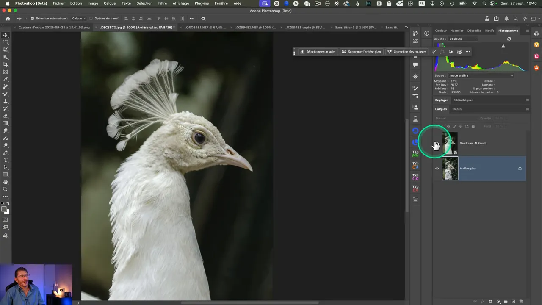Open the Calque auto-select dropdown

[79, 19]
